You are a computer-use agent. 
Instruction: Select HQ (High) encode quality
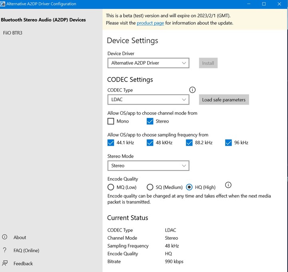(x=189, y=187)
